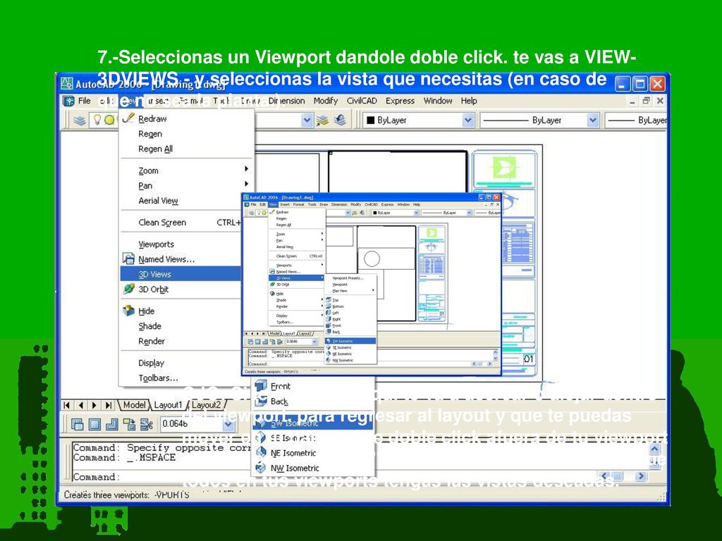The height and width of the screenshot is (541, 722).
Task: Open the Help menu in large window
Action: [x=469, y=101]
